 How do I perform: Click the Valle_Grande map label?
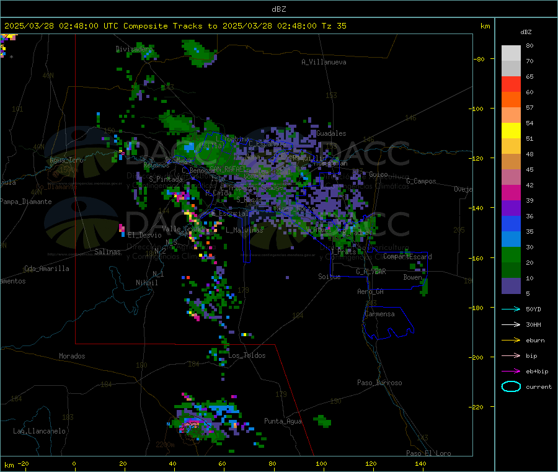coord(184,229)
